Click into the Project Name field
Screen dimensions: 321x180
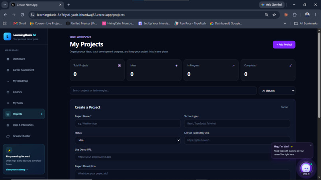[x=128, y=124]
